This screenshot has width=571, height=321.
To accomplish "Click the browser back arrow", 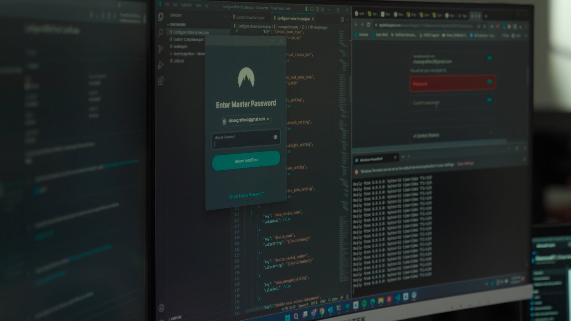I will (x=356, y=25).
